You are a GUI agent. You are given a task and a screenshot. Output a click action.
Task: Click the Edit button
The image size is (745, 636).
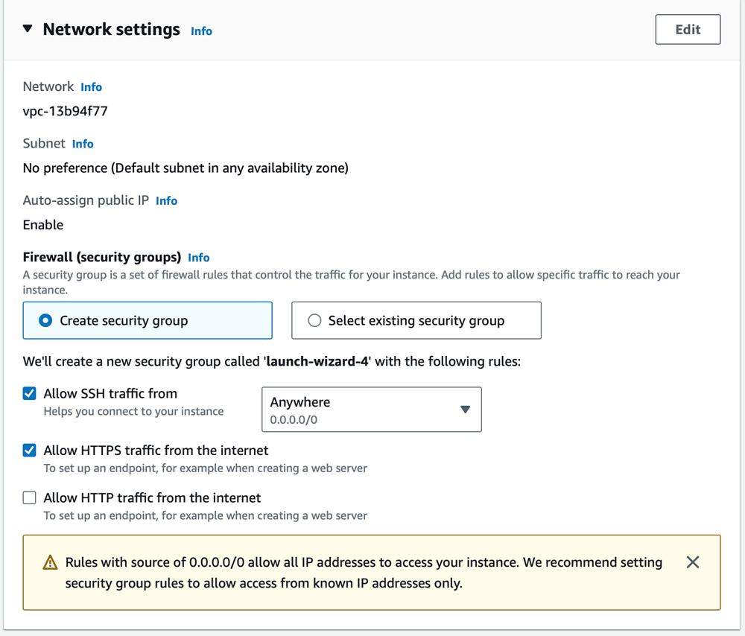click(688, 30)
